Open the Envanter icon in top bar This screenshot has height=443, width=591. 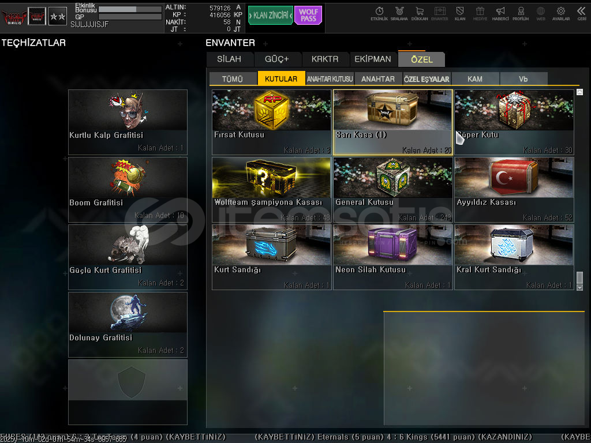pyautogui.click(x=439, y=14)
